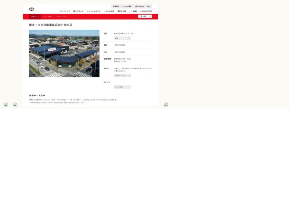This screenshot has width=289, height=217.
Task: Click the スタッフ紹介 button under スタッフ
Action: pos(122,87)
